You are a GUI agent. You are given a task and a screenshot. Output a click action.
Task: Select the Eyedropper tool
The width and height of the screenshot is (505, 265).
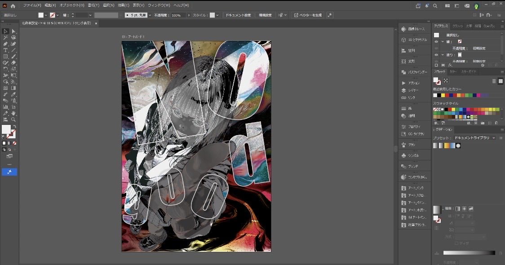pos(13,94)
